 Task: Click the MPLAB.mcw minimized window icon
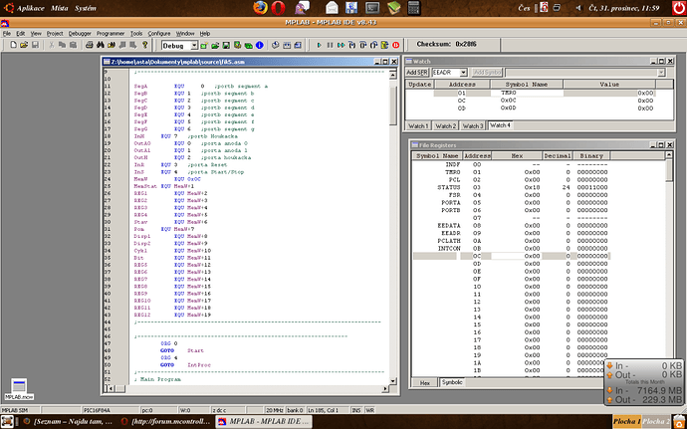[19, 389]
